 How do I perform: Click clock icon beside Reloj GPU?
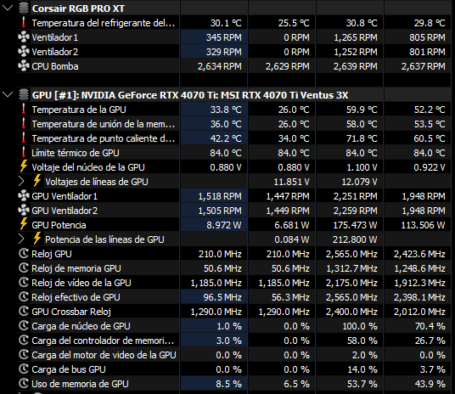coord(24,254)
